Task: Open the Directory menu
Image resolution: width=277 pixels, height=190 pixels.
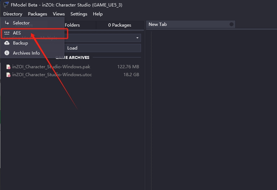Action: pyautogui.click(x=13, y=14)
